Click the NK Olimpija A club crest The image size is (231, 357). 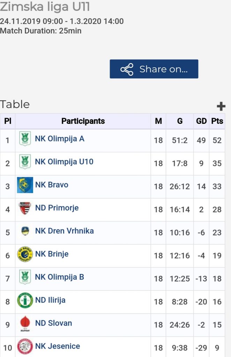(x=25, y=139)
